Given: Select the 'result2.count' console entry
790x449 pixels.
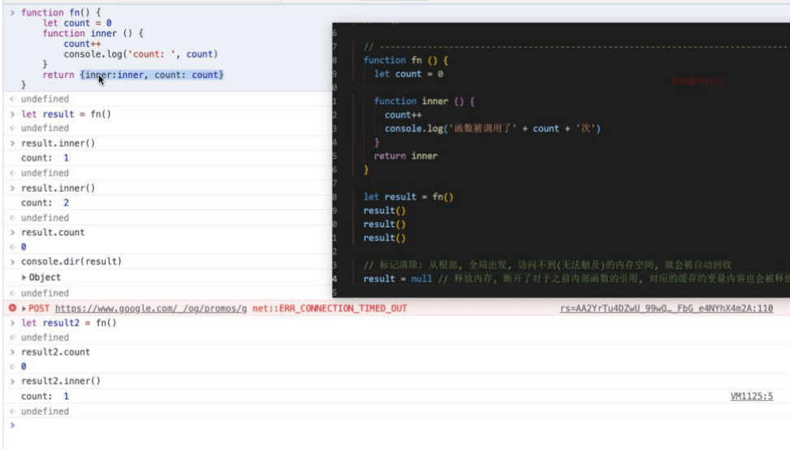Looking at the screenshot, I should [x=55, y=352].
